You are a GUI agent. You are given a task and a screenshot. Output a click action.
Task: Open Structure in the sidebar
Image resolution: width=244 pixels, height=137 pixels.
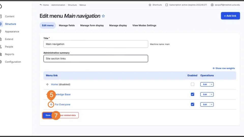pyautogui.click(x=10, y=24)
